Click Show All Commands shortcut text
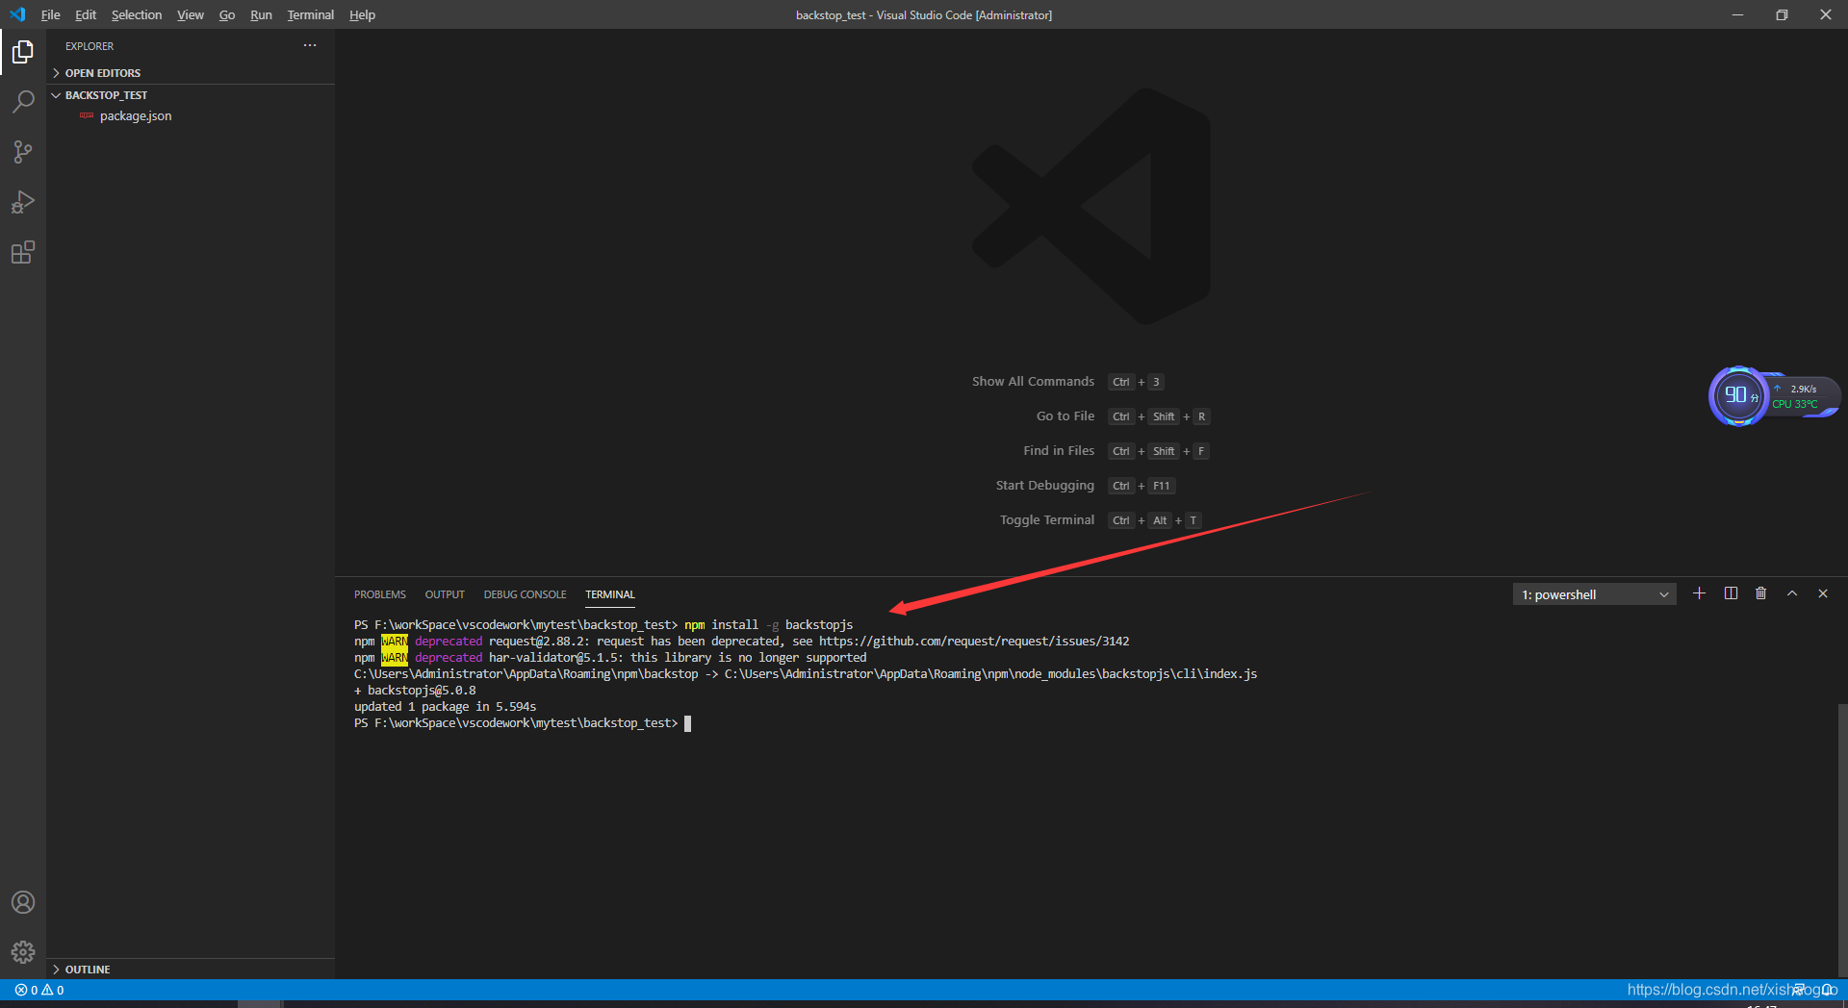1848x1008 pixels. tap(1033, 382)
